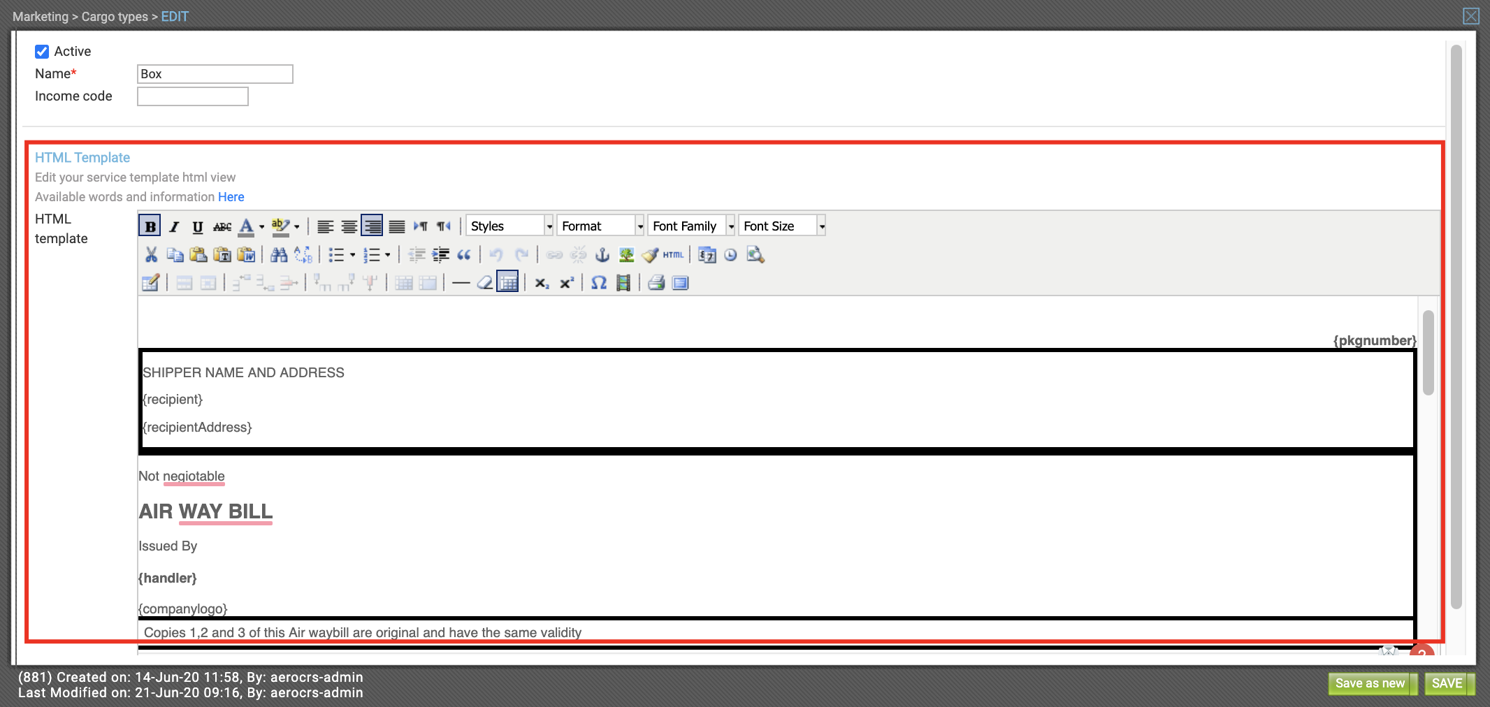Click the Income code input field
The height and width of the screenshot is (707, 1490).
pos(193,96)
